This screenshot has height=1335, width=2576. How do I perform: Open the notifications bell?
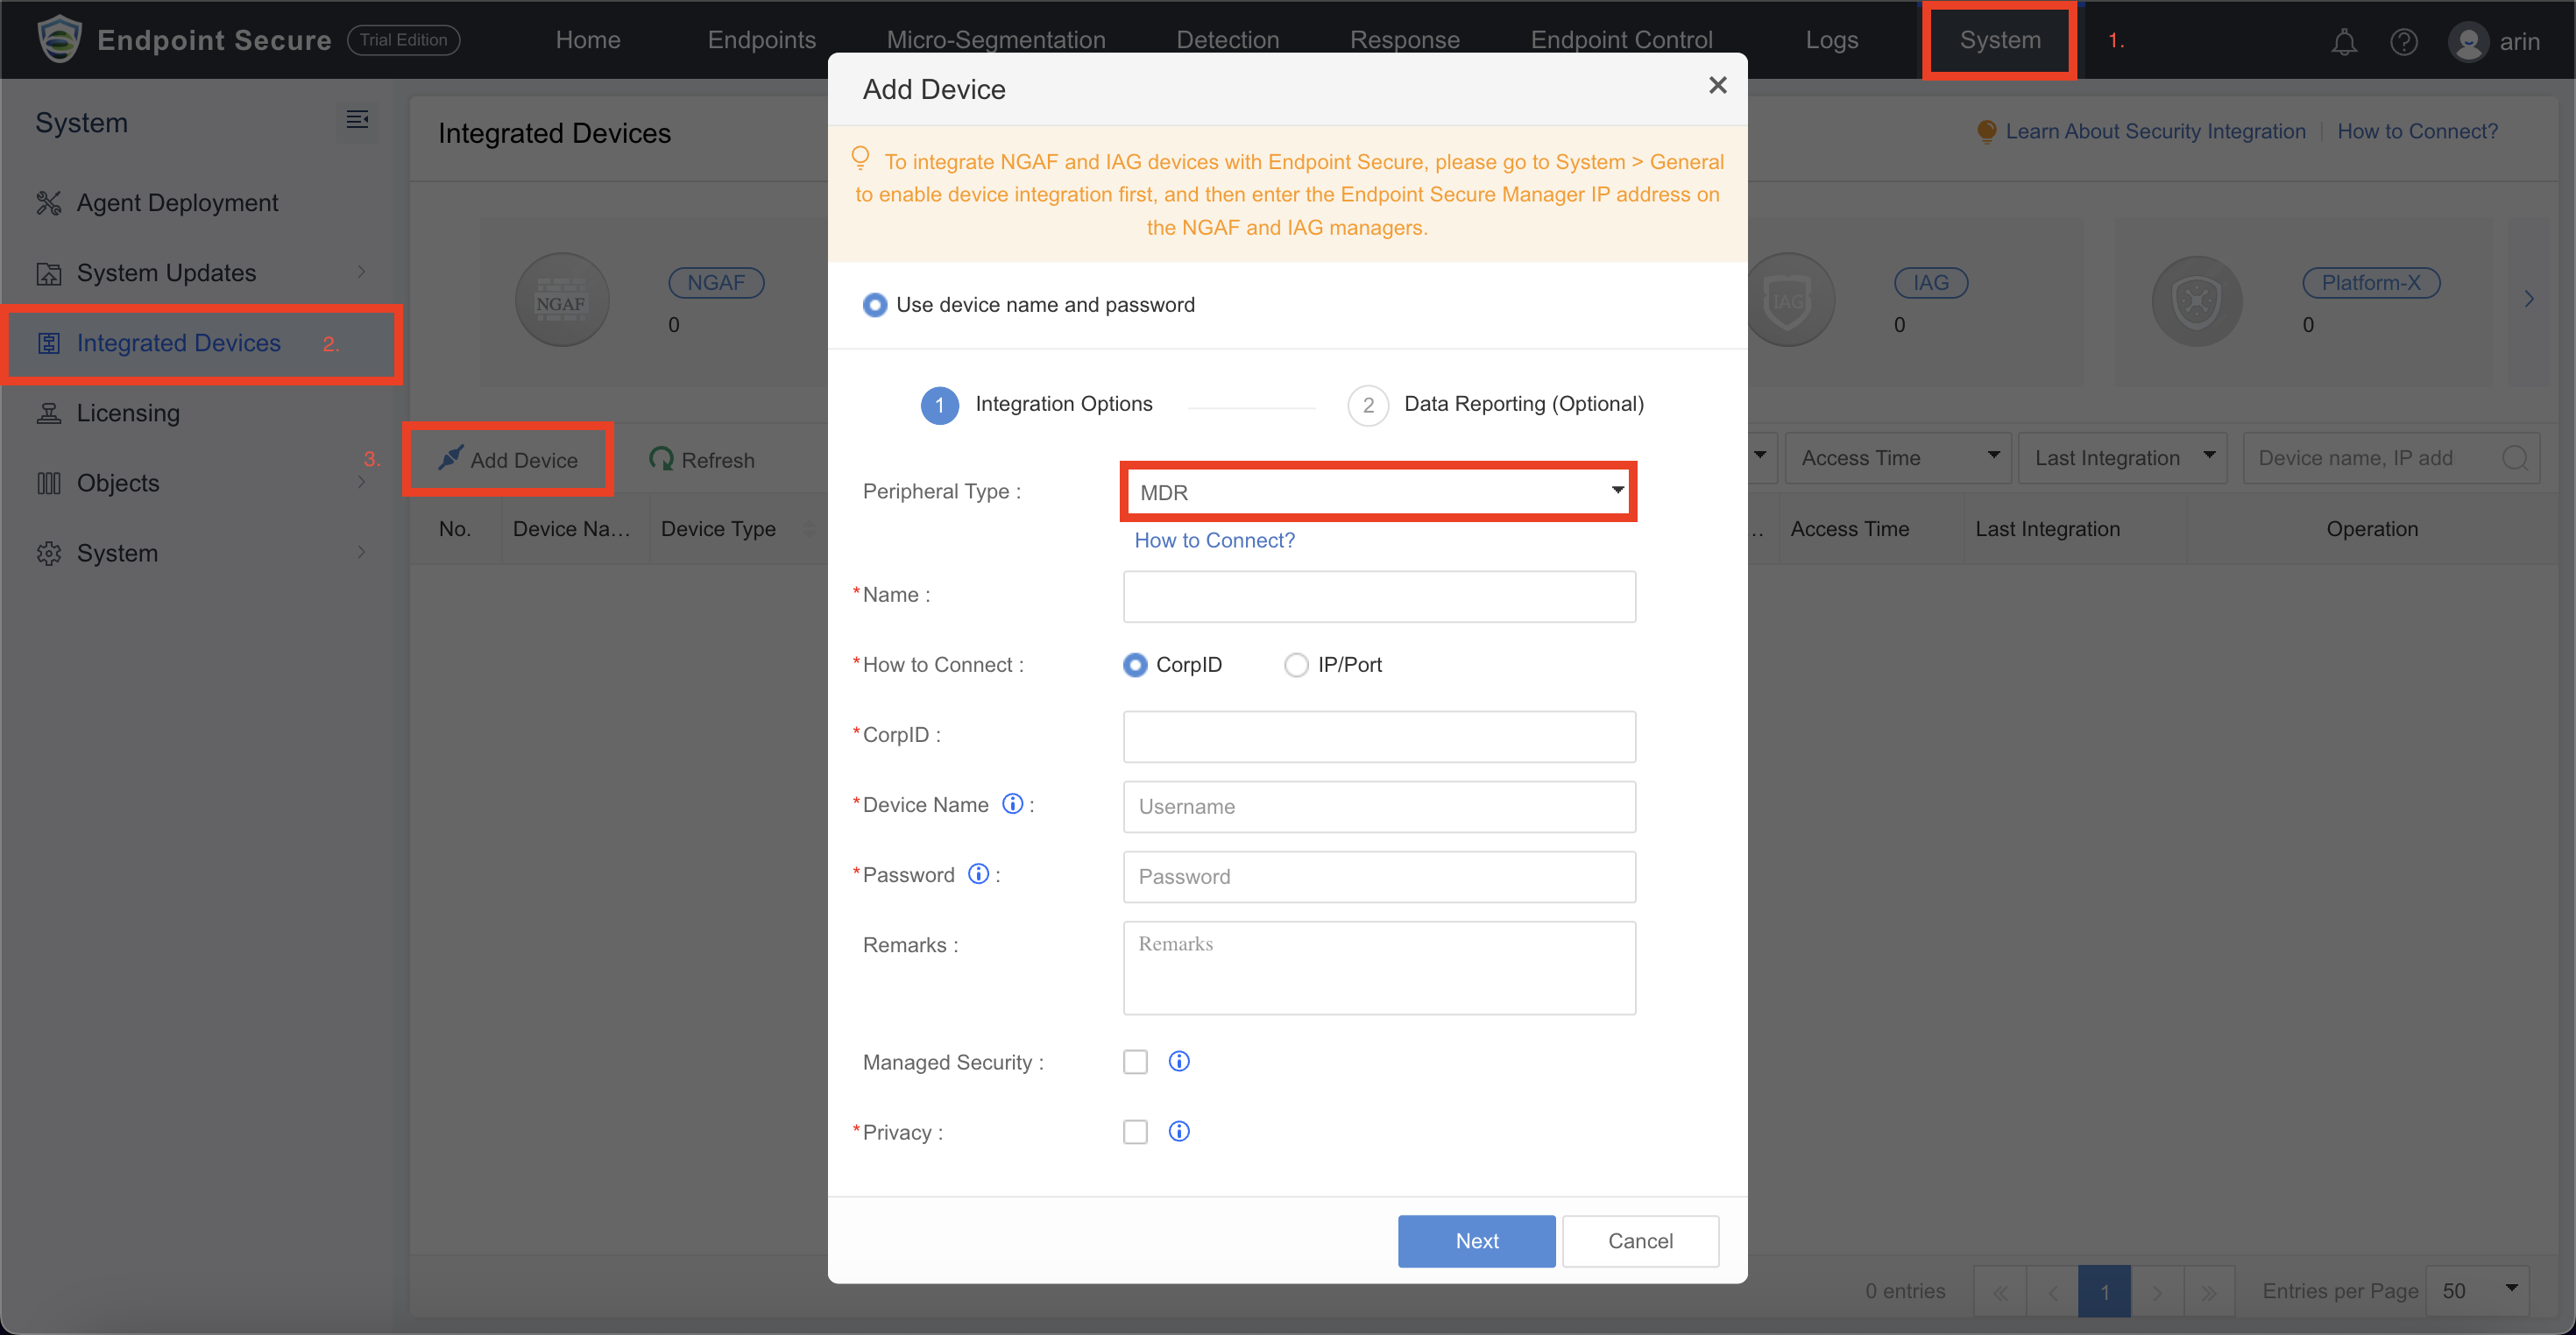point(2343,41)
